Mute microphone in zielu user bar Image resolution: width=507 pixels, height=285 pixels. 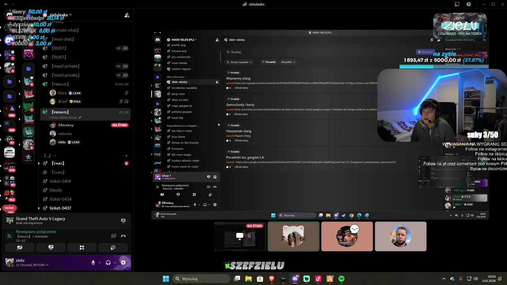click(x=93, y=262)
